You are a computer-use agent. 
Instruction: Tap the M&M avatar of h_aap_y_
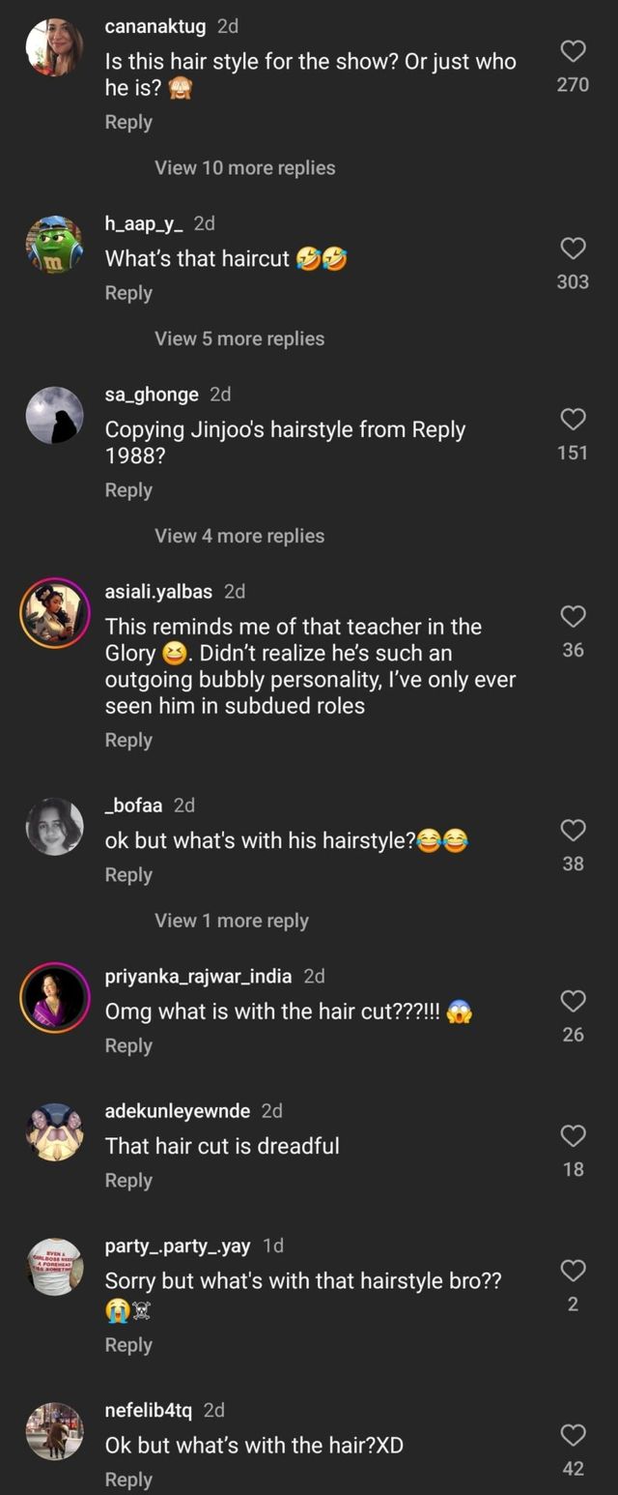(54, 244)
